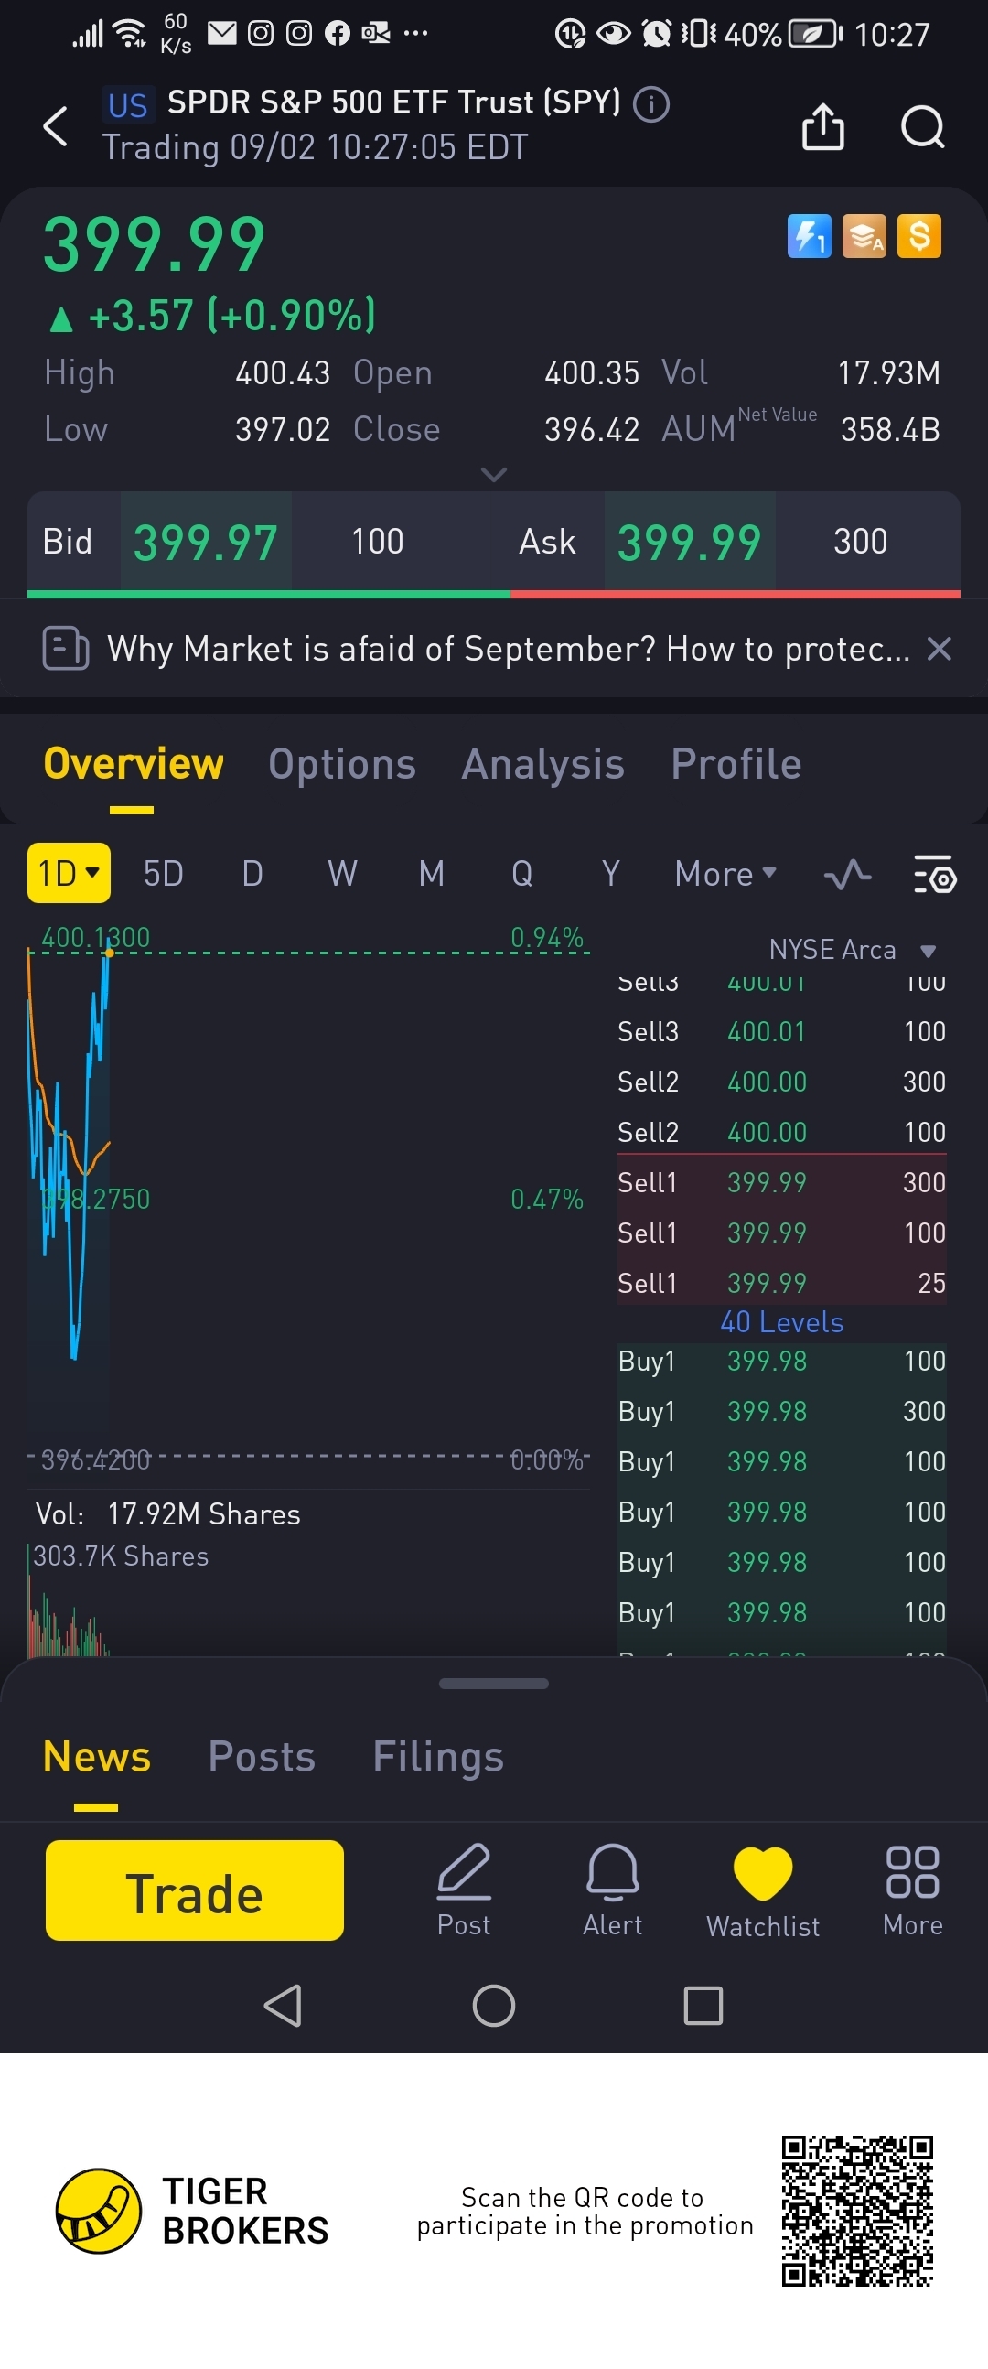Image resolution: width=988 pixels, height=2369 pixels.
Task: Tap the Low value 397.02
Action: tap(282, 429)
